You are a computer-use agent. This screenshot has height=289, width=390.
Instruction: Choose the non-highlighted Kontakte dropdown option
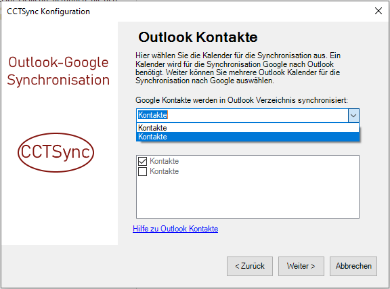click(248, 128)
